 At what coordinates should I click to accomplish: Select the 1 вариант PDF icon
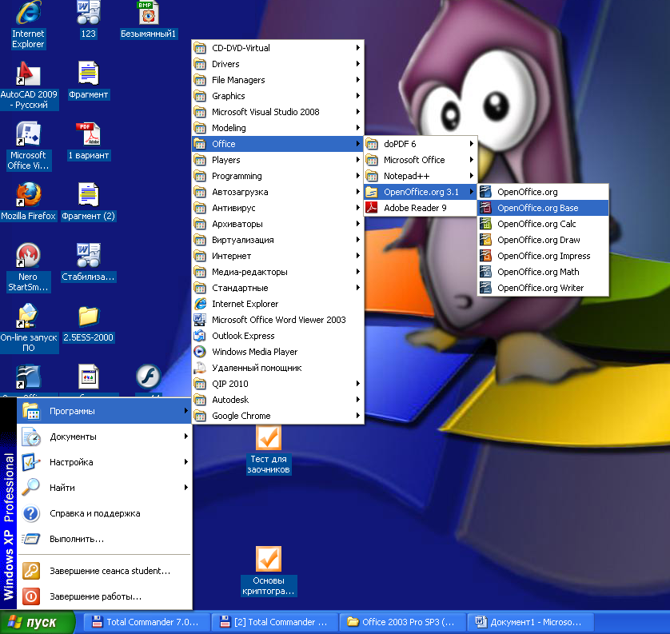coord(89,141)
